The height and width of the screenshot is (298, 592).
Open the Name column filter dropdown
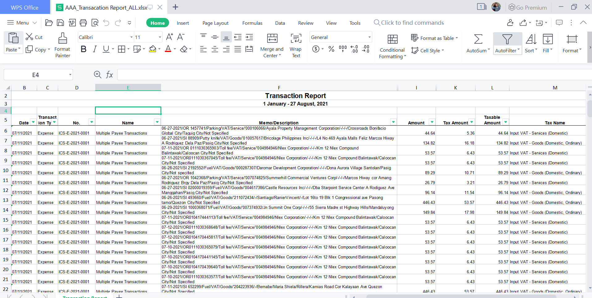(x=157, y=122)
